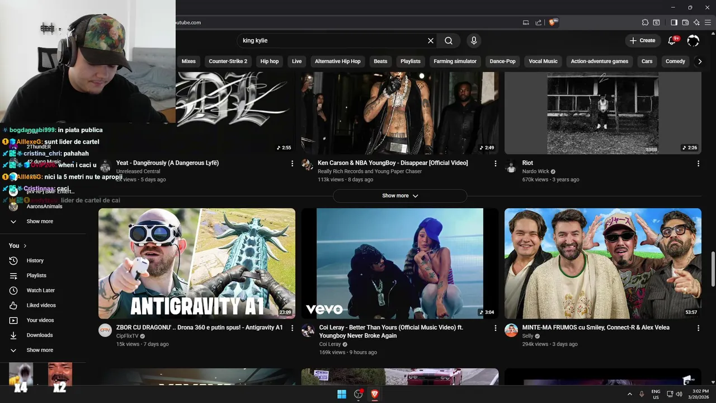Viewport: 716px width, 403px height.
Task: Open Your videos in the sidebar
Action: tap(40, 321)
